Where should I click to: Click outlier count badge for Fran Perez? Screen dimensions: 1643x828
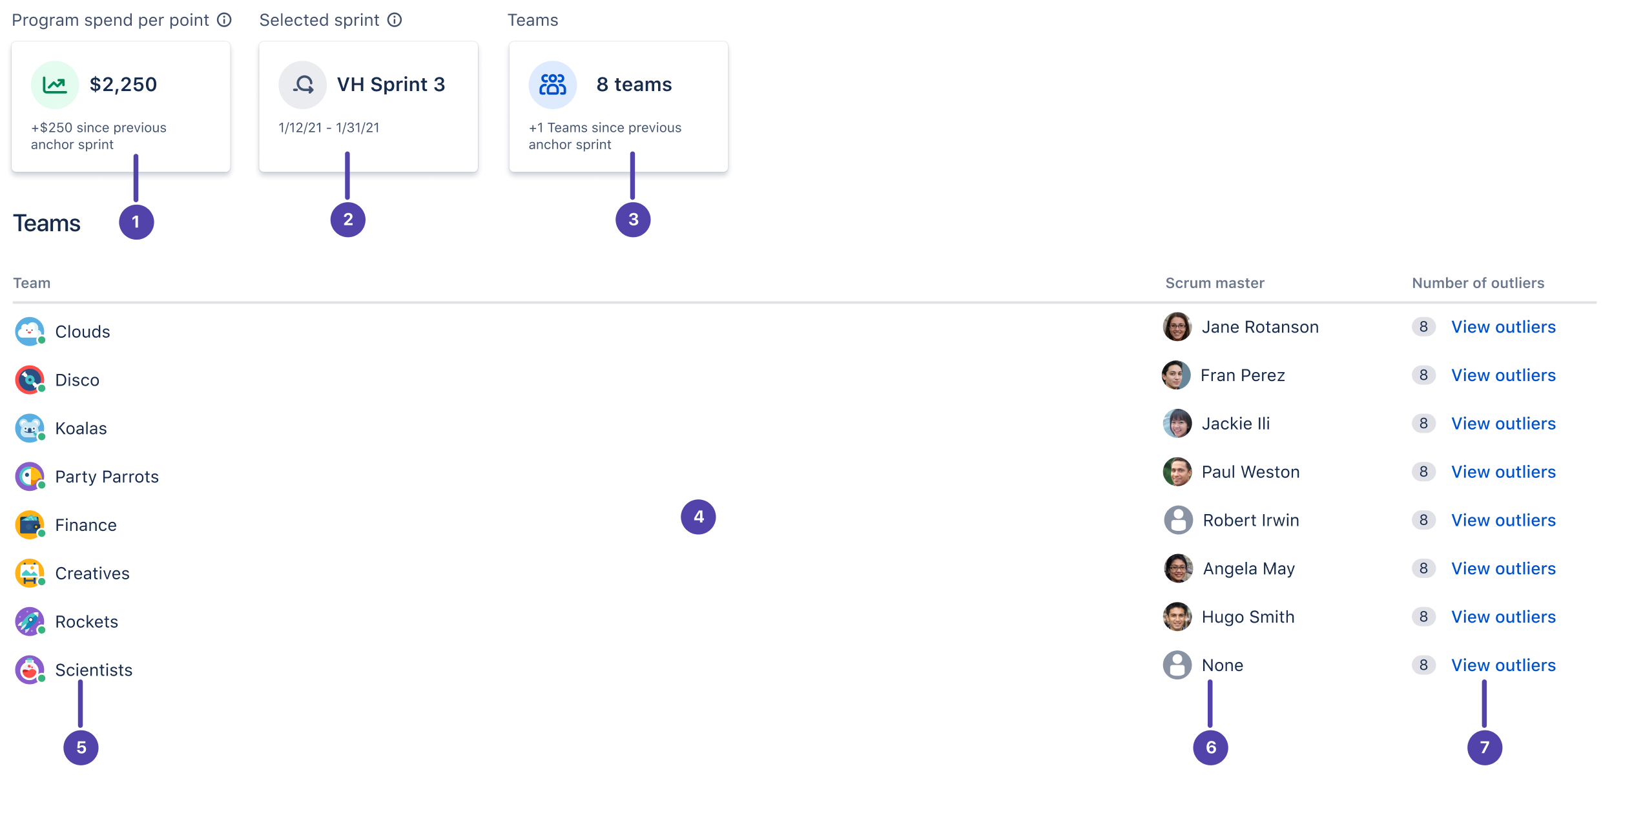point(1423,375)
